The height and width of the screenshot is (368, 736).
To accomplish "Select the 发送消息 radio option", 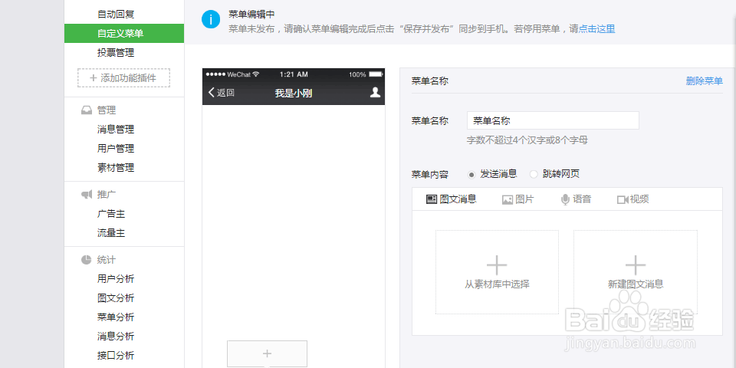I will click(x=472, y=175).
